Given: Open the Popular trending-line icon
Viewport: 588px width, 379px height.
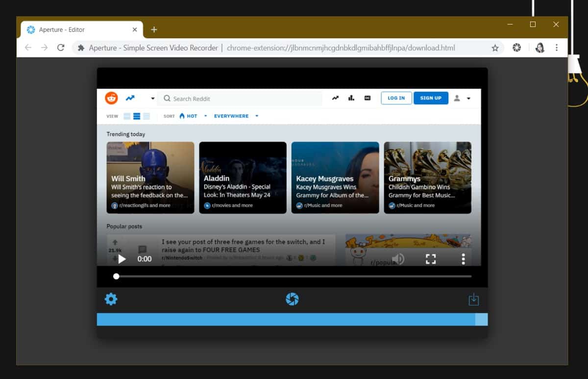Looking at the screenshot, I should tap(335, 98).
